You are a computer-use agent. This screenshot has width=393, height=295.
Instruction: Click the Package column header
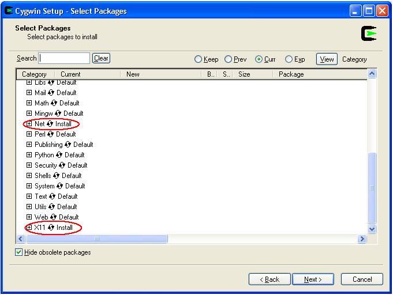click(320, 74)
